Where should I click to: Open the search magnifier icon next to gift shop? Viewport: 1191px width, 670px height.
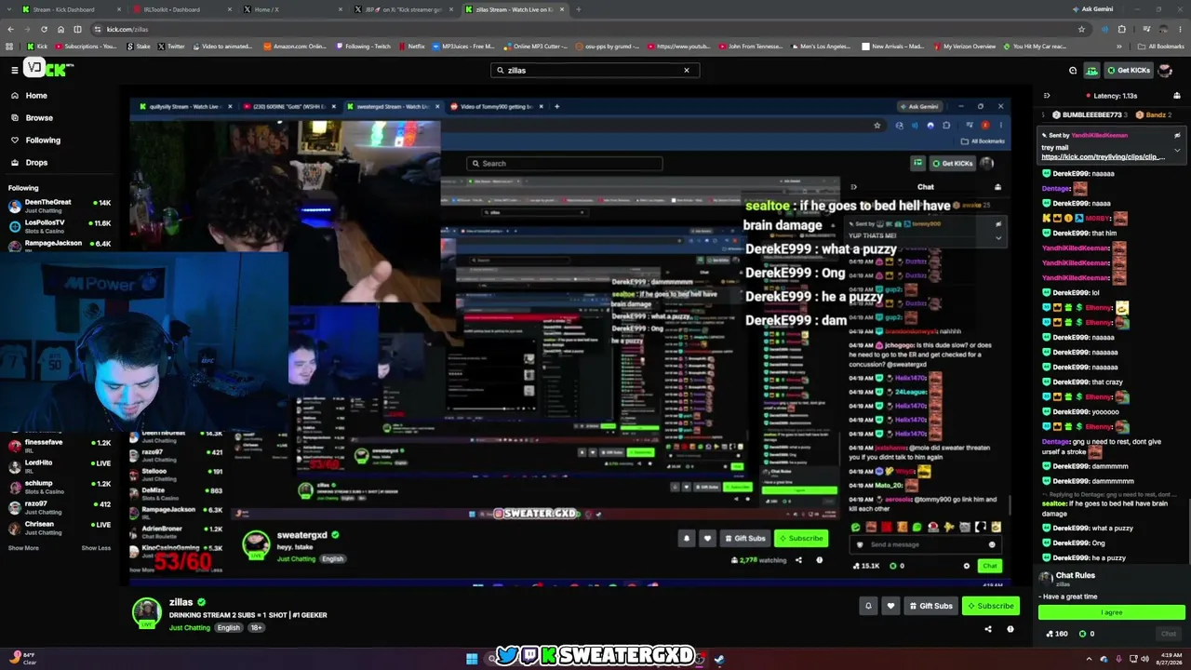point(1073,70)
